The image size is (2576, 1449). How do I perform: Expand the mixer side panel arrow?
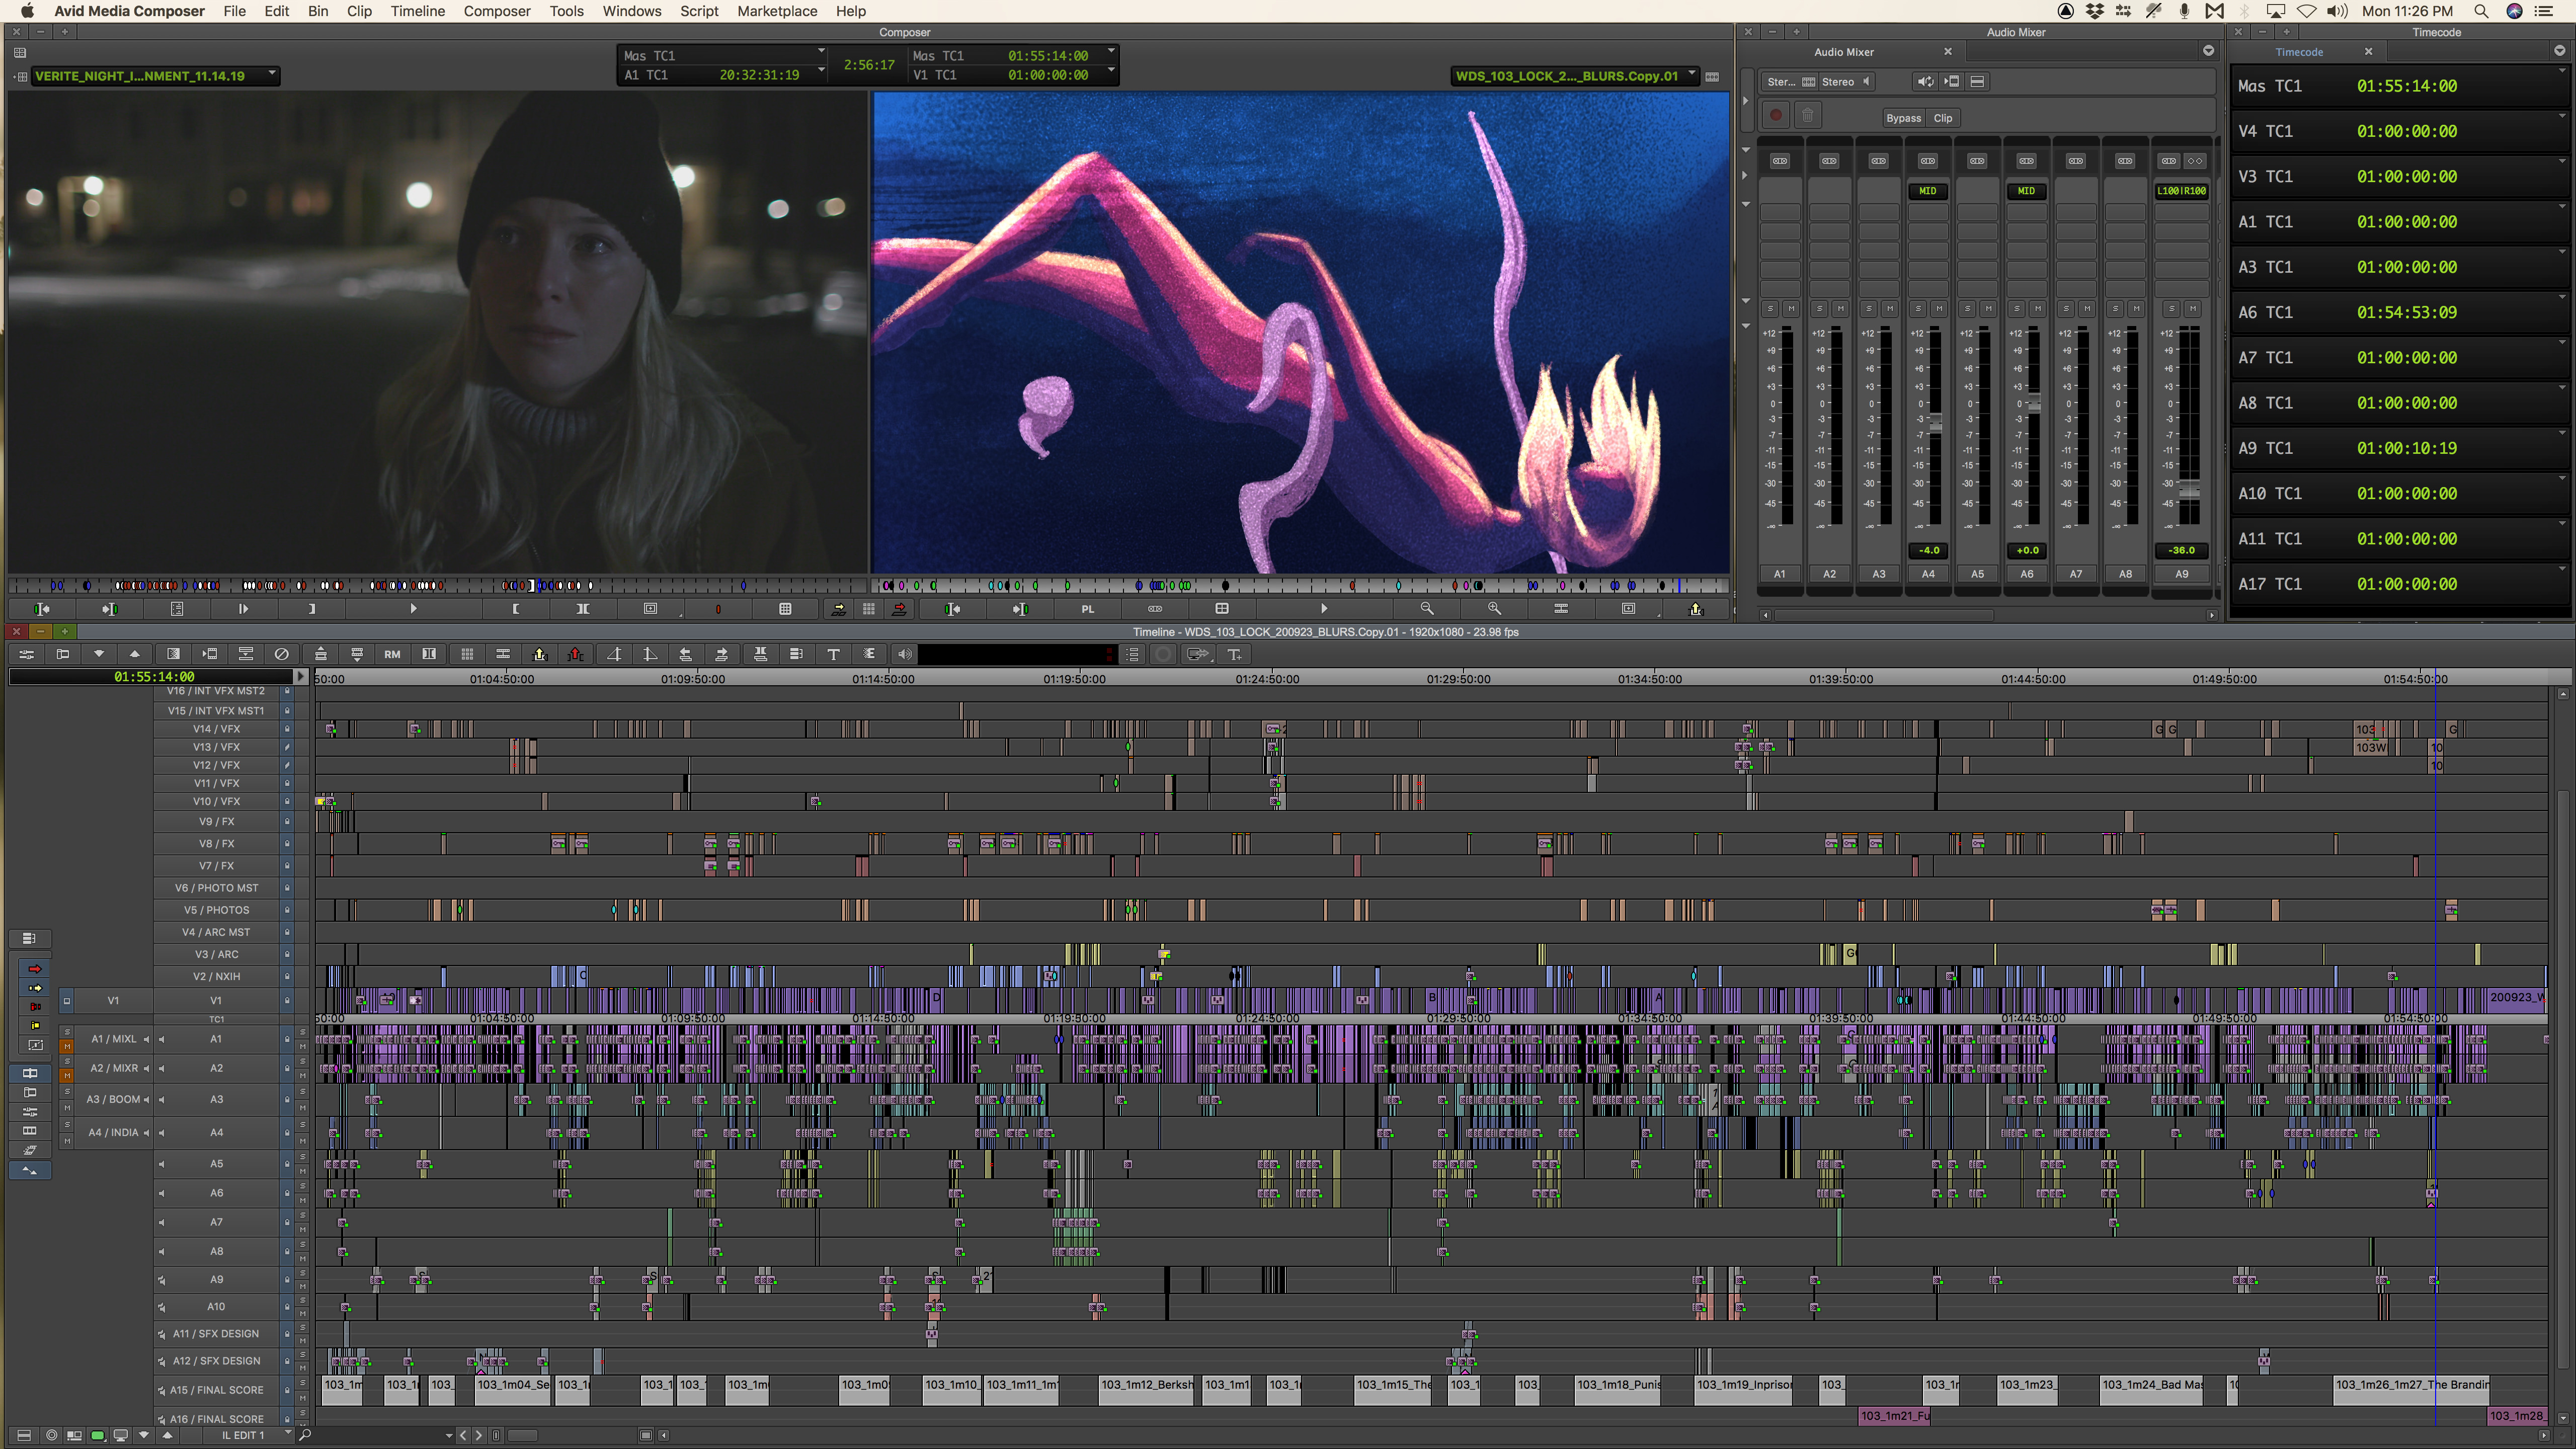pos(1746,100)
